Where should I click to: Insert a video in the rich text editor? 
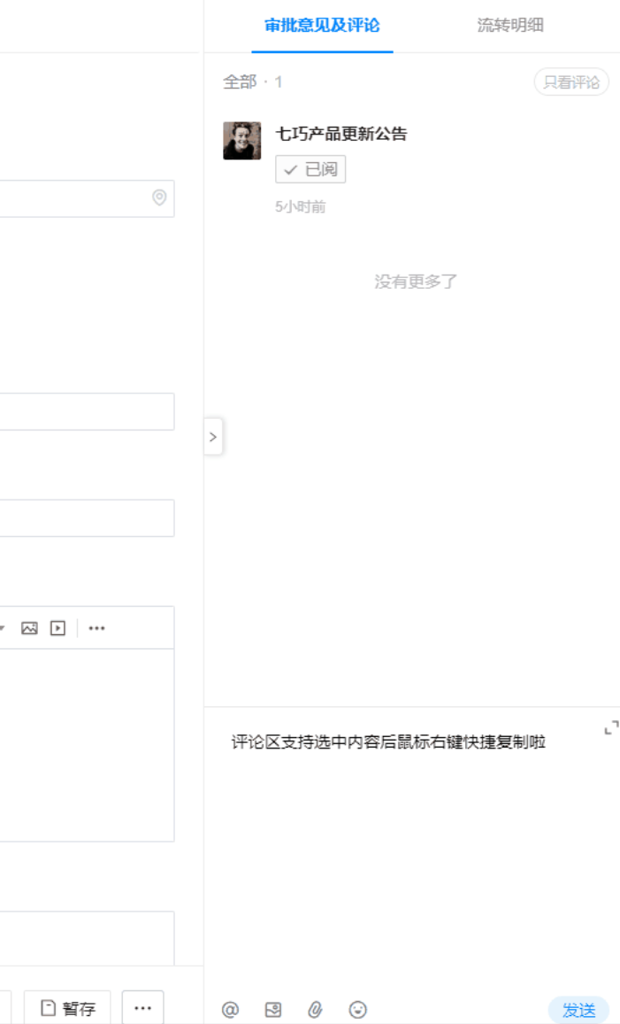pos(57,628)
